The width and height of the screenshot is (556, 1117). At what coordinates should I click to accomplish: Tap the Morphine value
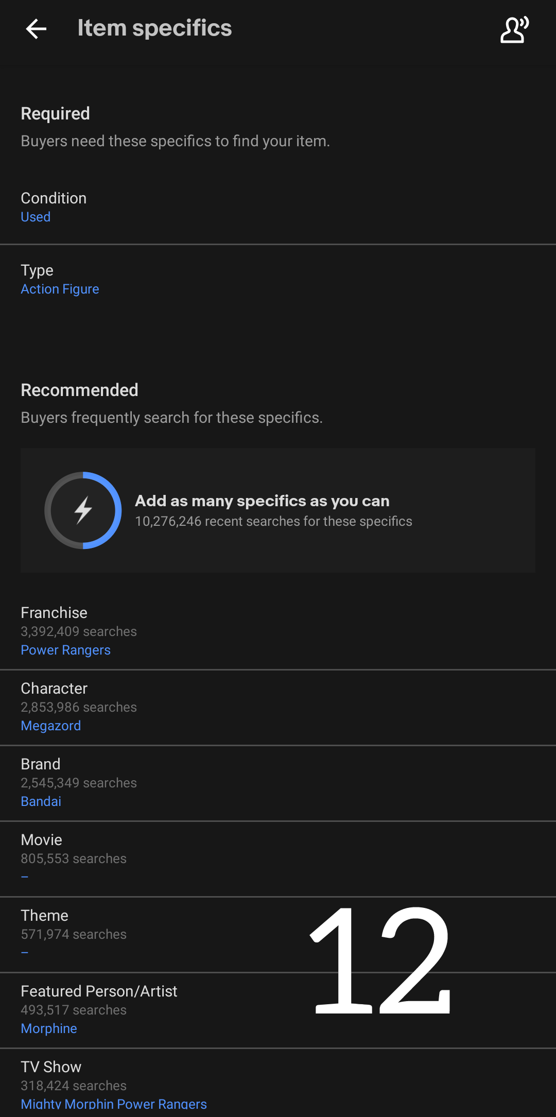point(49,1029)
